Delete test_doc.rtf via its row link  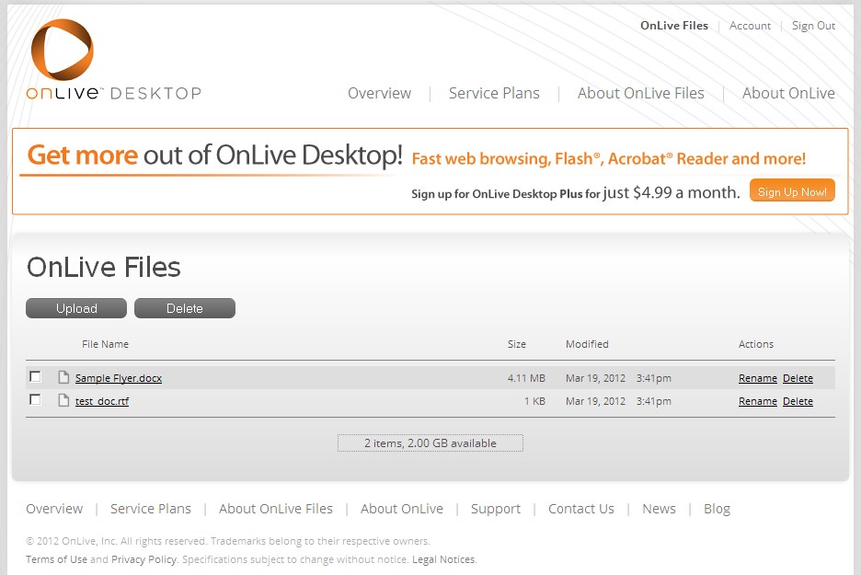798,401
